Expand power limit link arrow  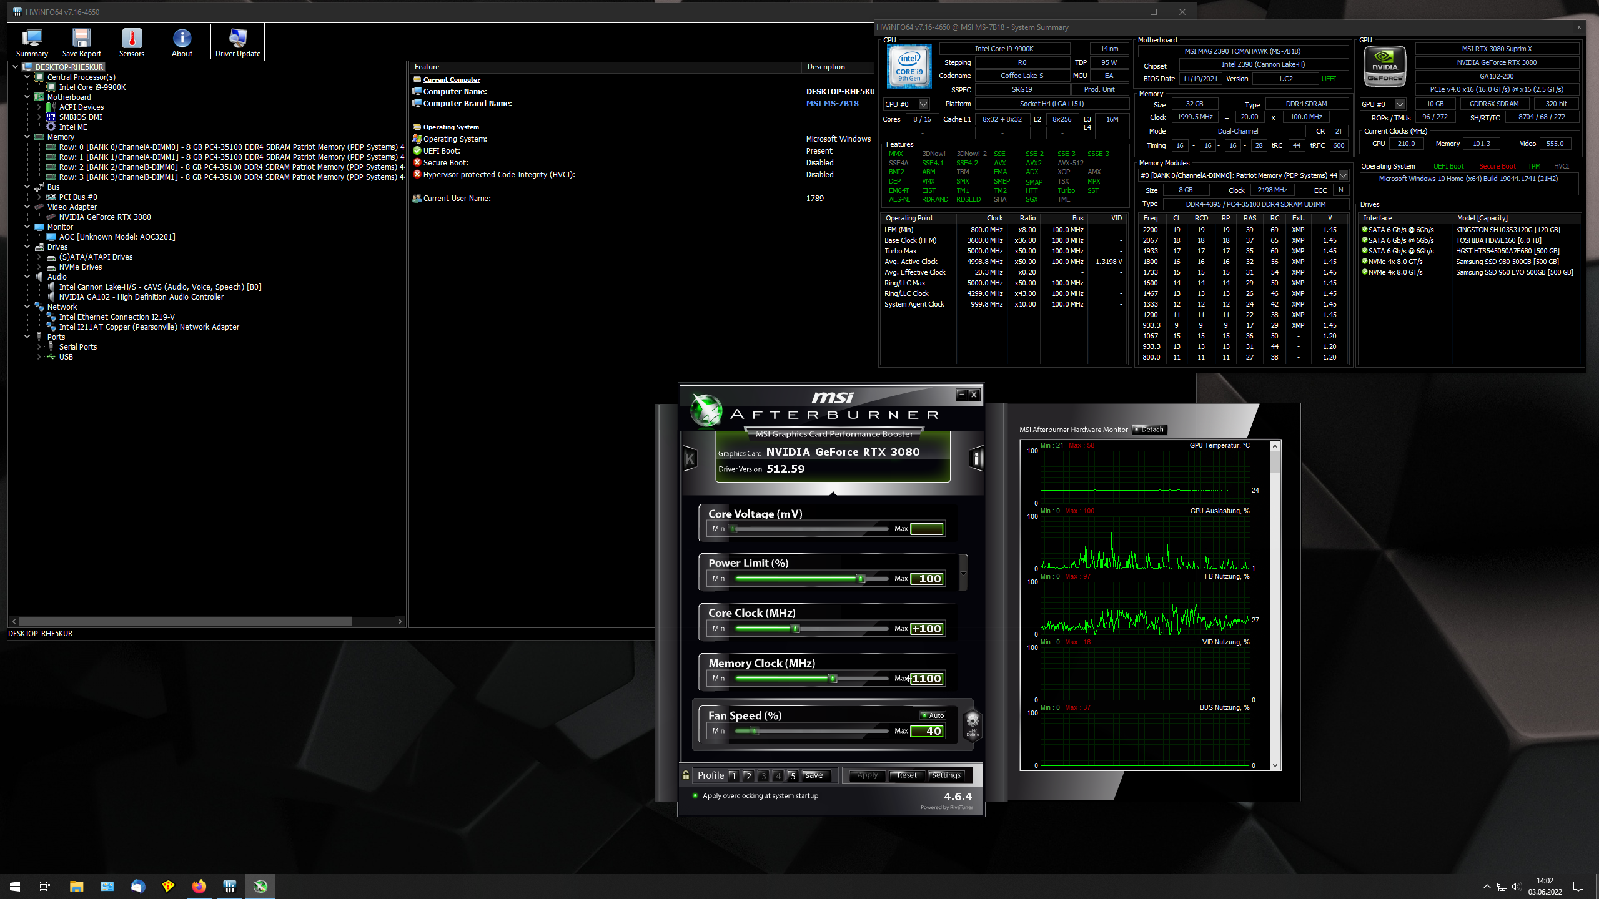(963, 573)
